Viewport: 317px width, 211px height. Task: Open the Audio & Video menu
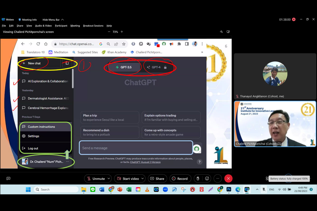(43, 26)
